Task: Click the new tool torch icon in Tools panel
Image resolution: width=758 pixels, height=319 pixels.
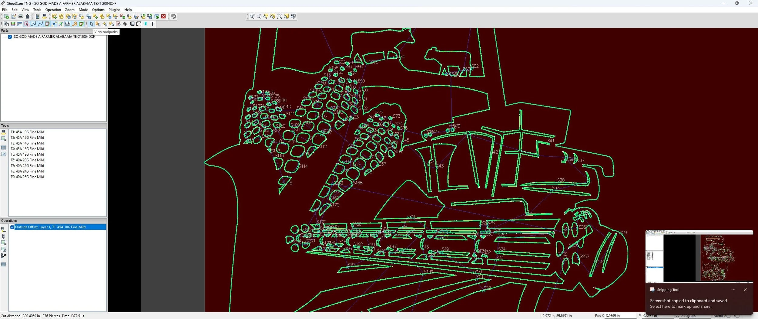Action: coord(4,132)
